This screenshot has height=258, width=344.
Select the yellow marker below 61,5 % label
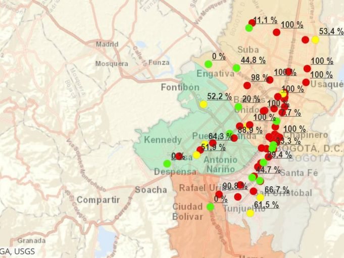pyautogui.click(x=250, y=213)
